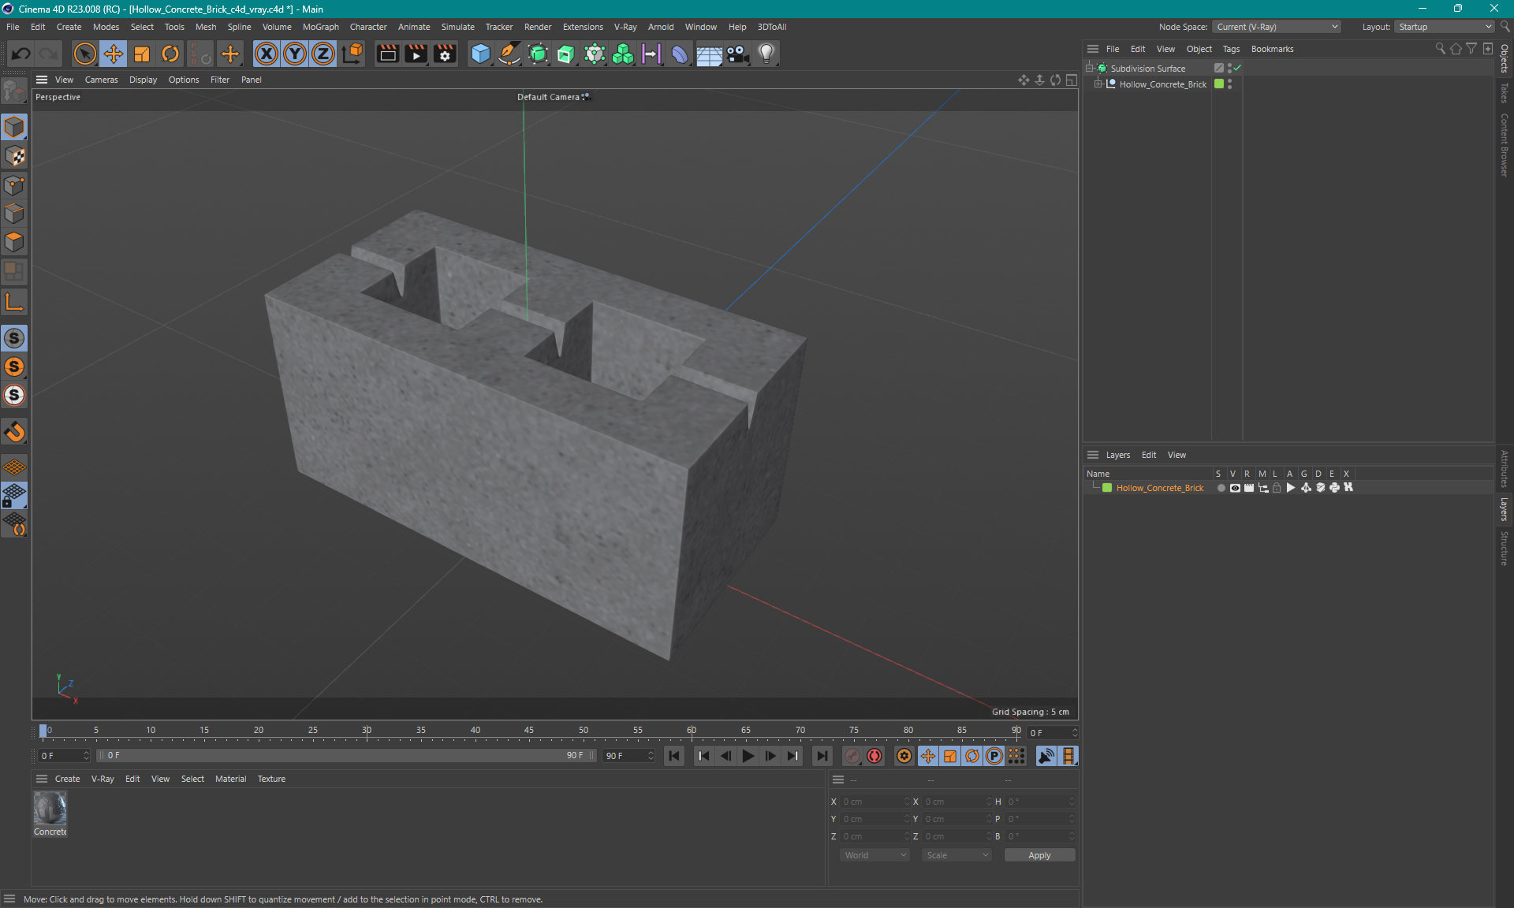The height and width of the screenshot is (908, 1514).
Task: Toggle Subdivision Surface enable checkmark
Action: [x=1237, y=69]
